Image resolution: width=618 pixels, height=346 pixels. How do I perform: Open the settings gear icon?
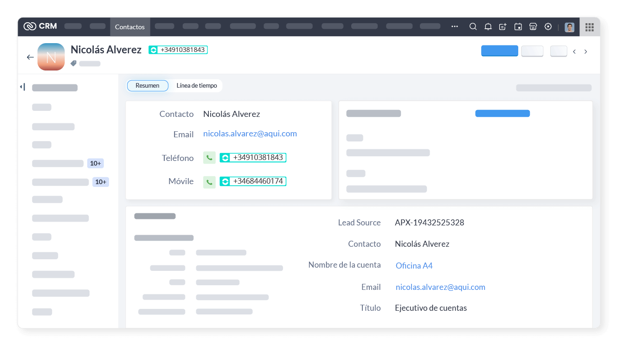point(548,26)
